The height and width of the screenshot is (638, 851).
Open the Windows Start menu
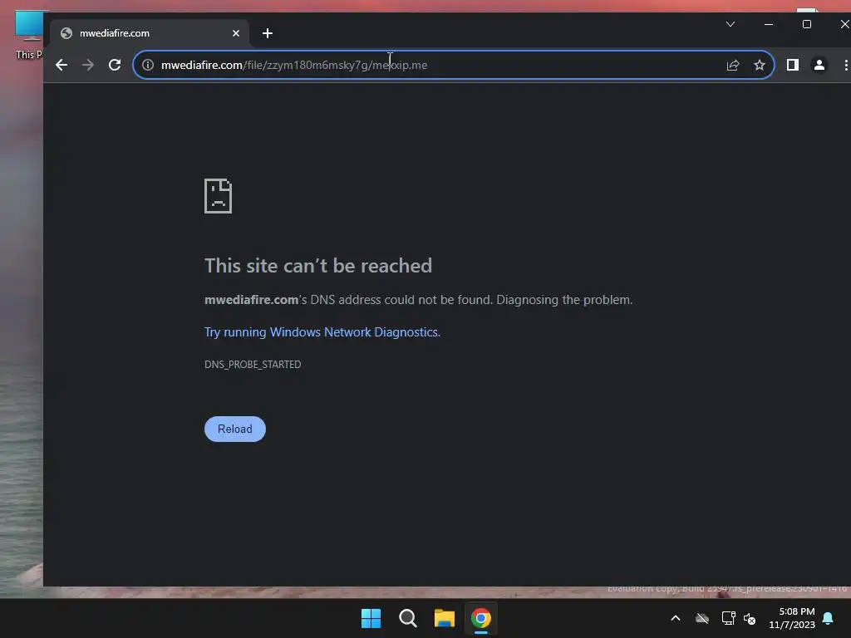371,618
